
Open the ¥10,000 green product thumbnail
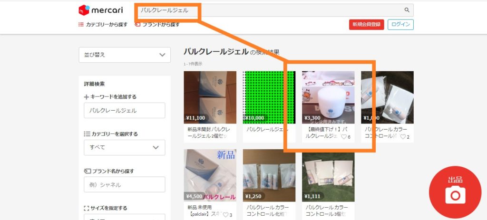click(269, 97)
